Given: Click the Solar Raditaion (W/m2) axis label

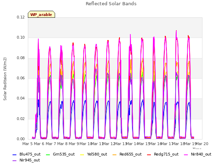Looking at the screenshot, I should coord(5,79).
